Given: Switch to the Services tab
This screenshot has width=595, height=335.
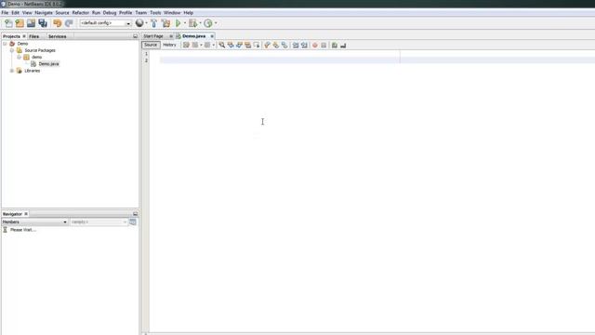Looking at the screenshot, I should pyautogui.click(x=58, y=36).
